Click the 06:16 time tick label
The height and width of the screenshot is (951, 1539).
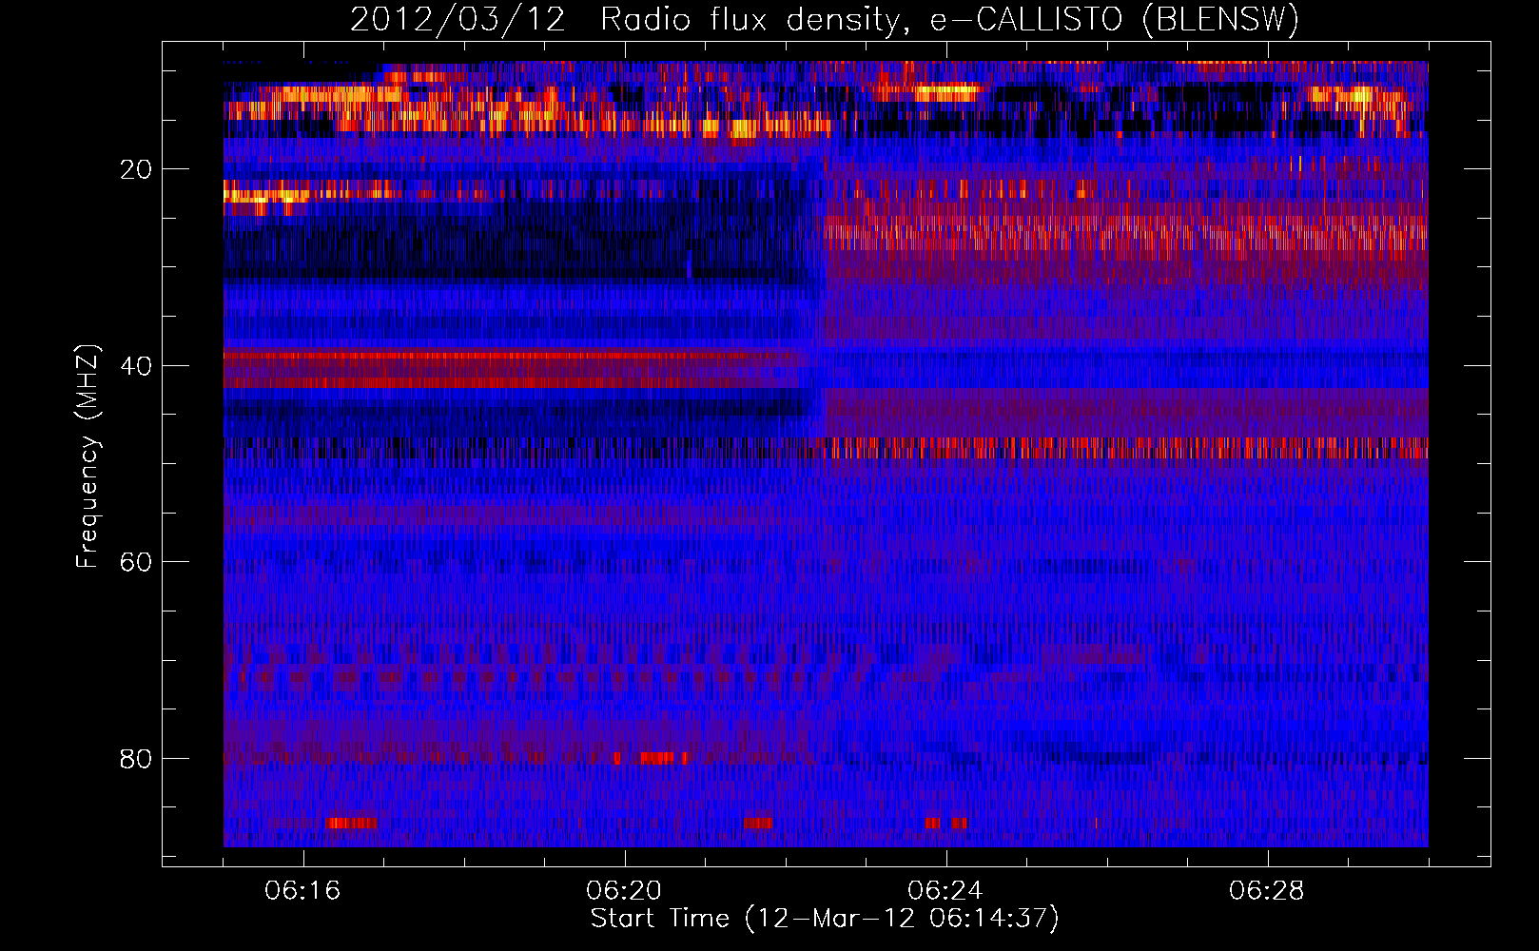(x=302, y=891)
